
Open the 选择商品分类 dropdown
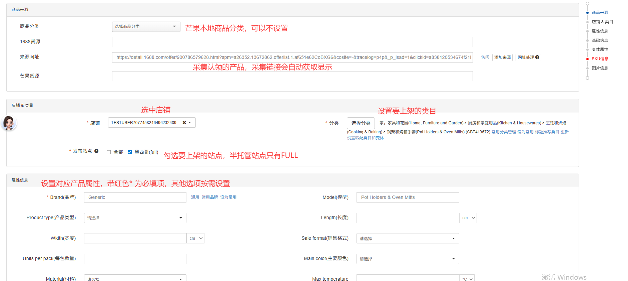point(146,27)
